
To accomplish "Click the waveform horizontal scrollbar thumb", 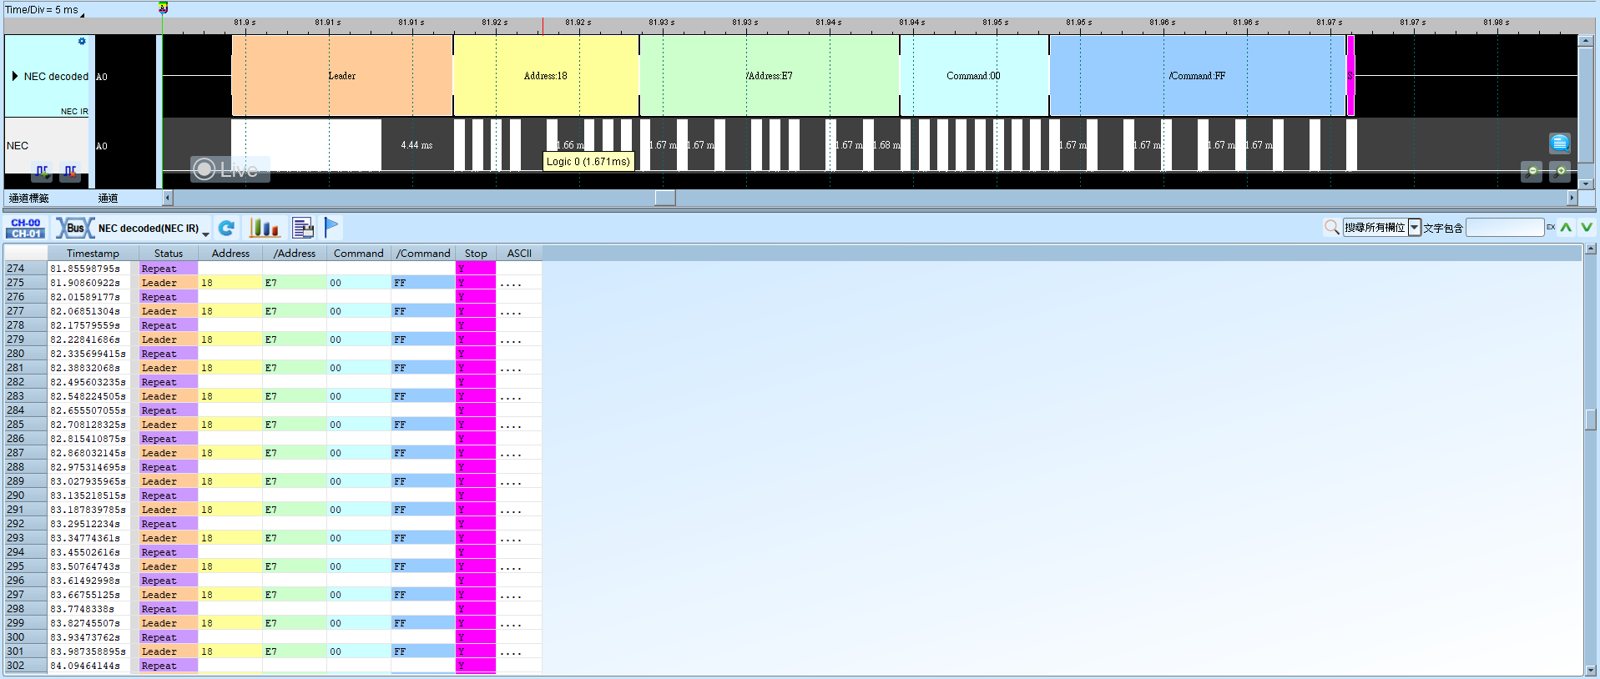I will [x=665, y=198].
